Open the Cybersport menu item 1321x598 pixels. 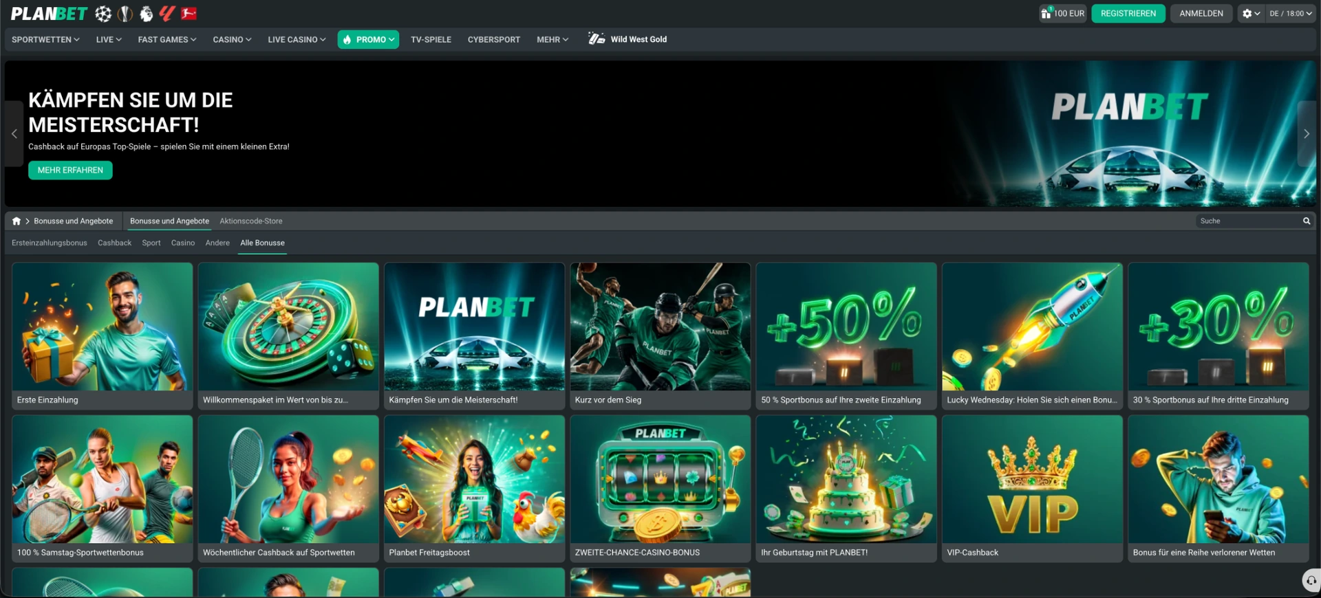pyautogui.click(x=494, y=40)
